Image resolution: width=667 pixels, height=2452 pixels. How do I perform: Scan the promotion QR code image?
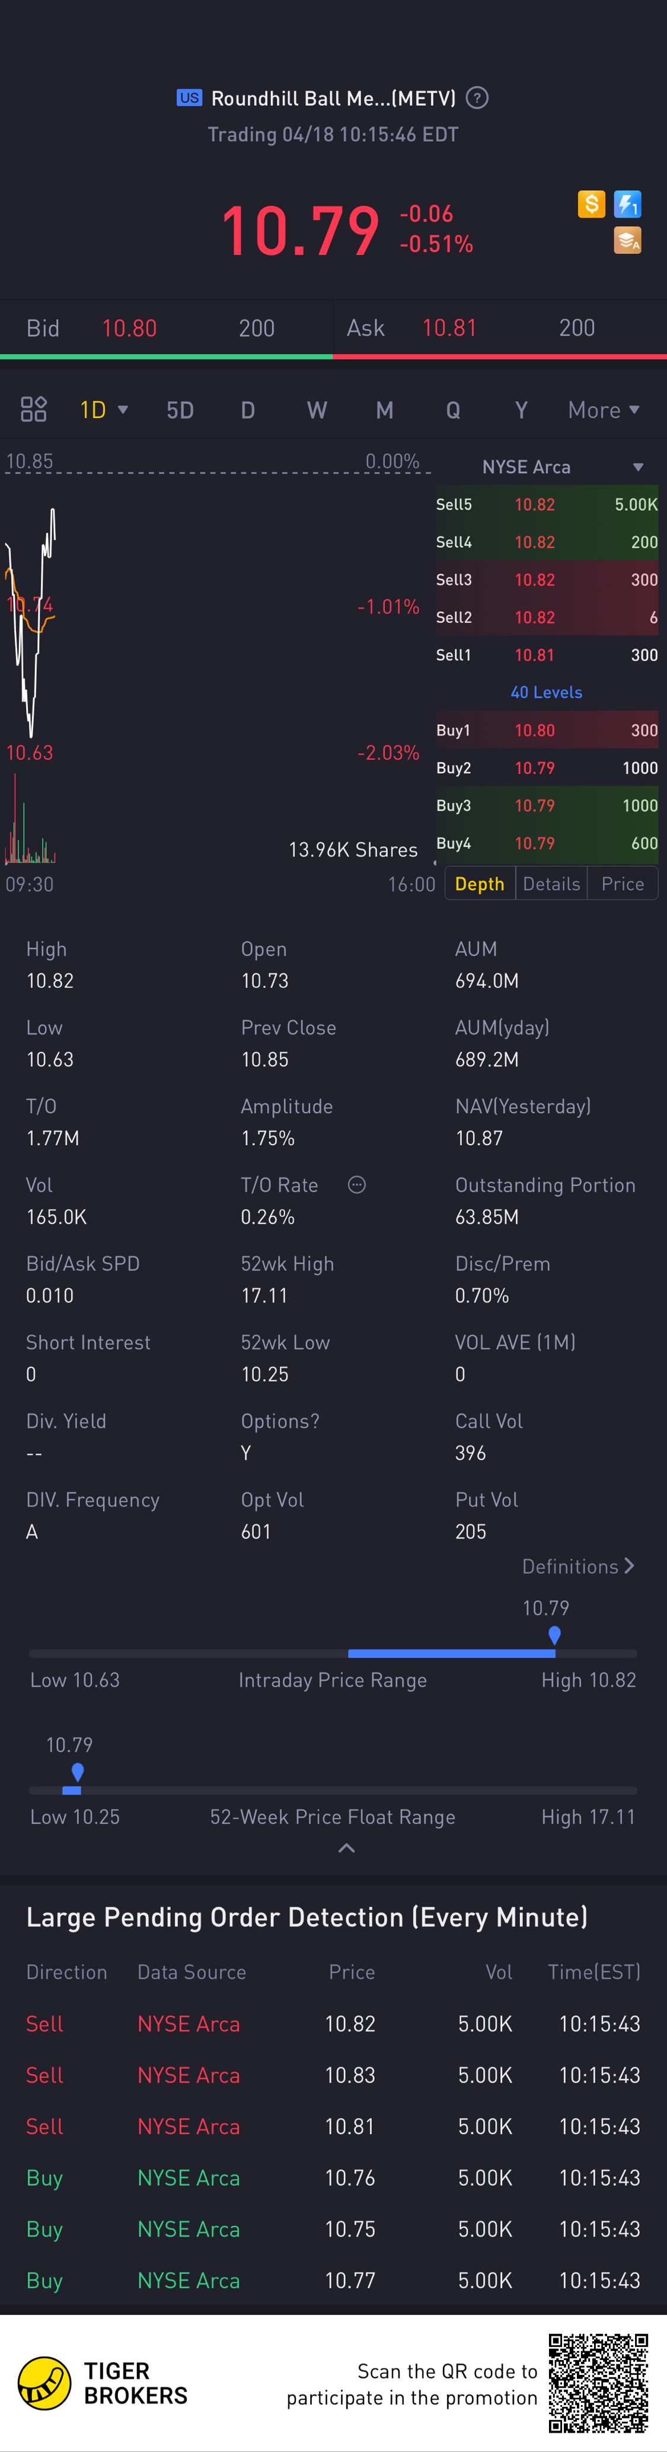tap(598, 2383)
